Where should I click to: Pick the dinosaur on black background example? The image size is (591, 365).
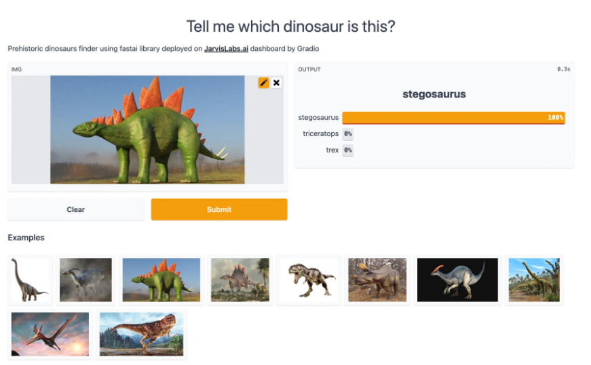tap(457, 280)
